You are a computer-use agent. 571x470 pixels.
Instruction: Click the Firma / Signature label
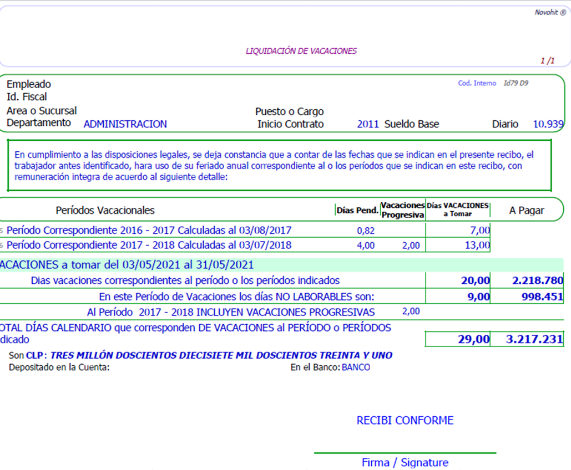(x=405, y=462)
